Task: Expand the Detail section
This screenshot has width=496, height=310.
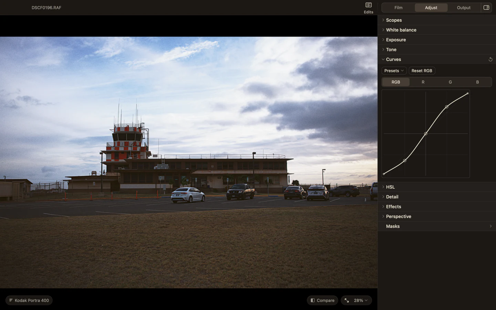Action: pos(437,197)
